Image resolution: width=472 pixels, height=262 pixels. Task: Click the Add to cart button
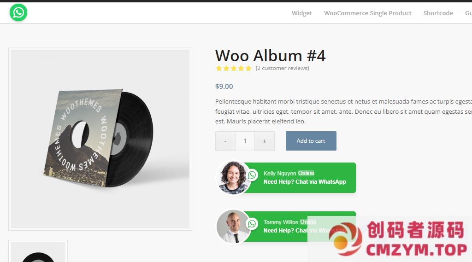pos(311,141)
